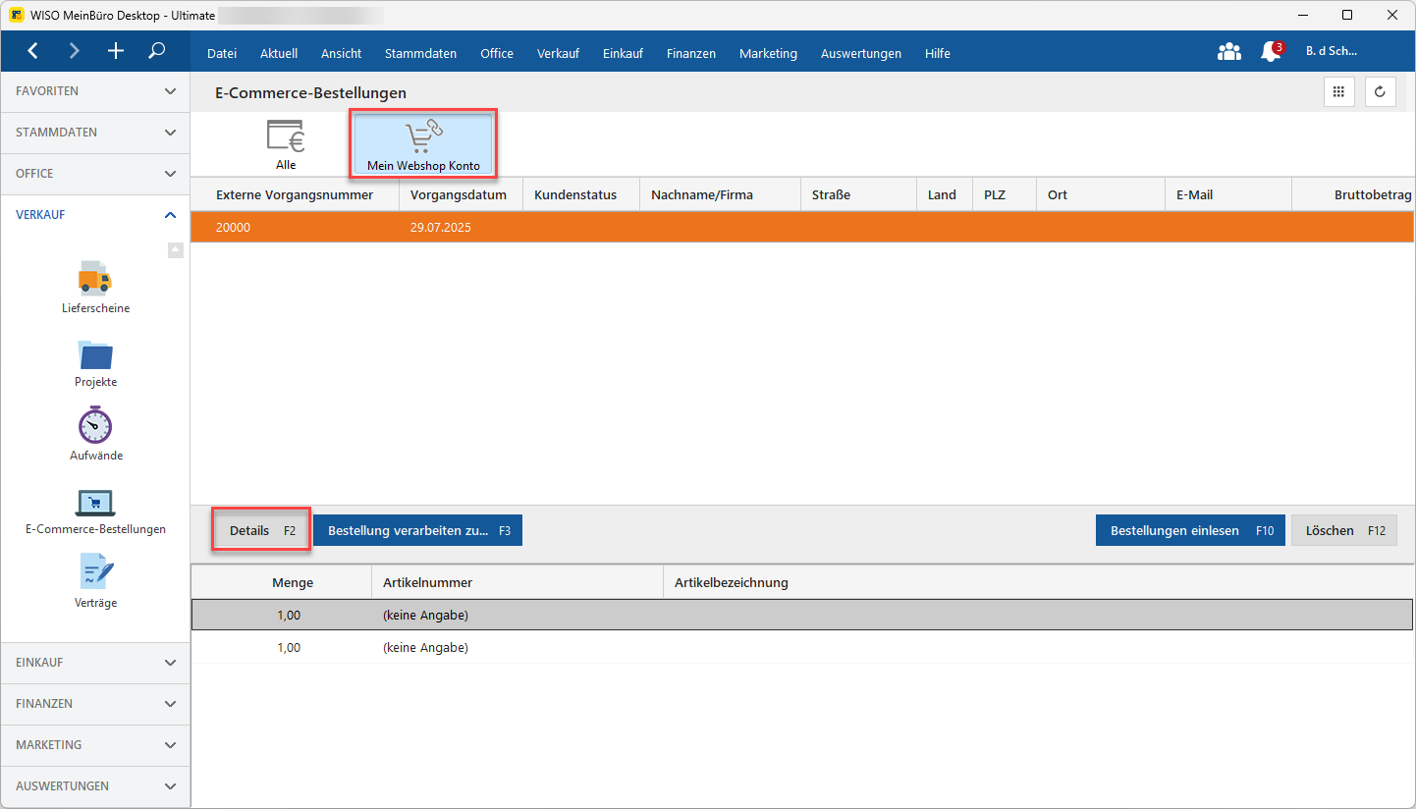Open Verträge from the sidebar
The width and height of the screenshot is (1416, 809).
click(95, 581)
